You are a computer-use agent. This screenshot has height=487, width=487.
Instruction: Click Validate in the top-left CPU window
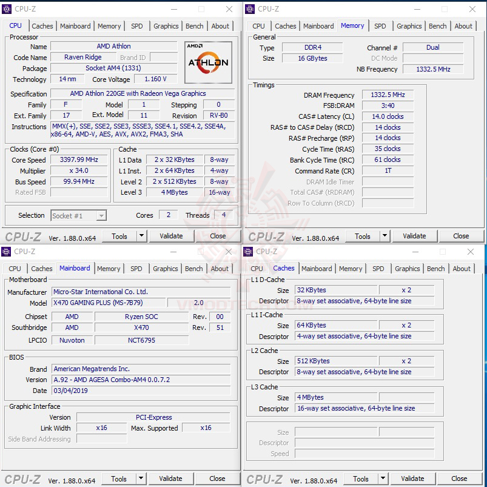[x=171, y=236]
